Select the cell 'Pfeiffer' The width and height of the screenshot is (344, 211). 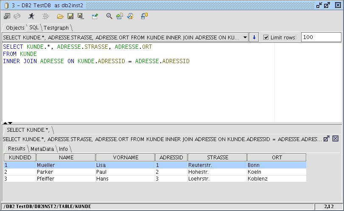(x=66, y=178)
